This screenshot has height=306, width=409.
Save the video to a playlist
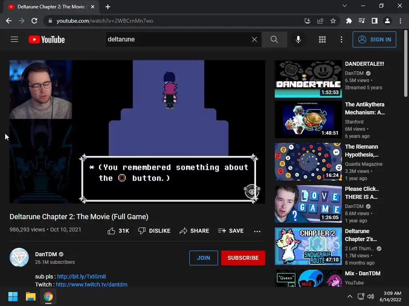230,231
